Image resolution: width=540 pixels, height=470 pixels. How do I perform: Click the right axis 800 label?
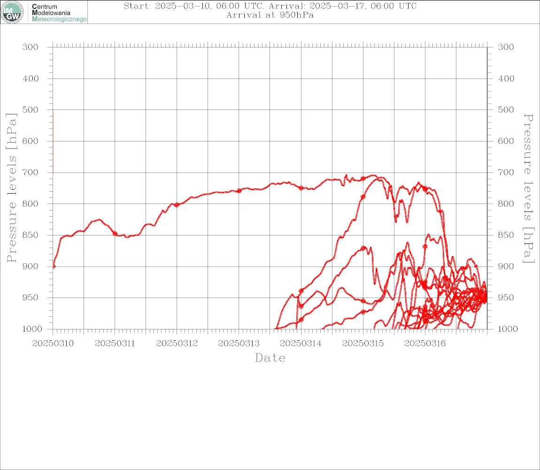506,204
